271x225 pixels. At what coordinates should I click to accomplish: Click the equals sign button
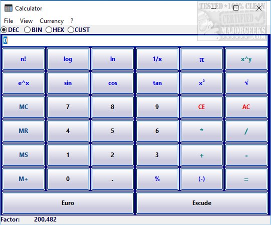pyautogui.click(x=246, y=179)
